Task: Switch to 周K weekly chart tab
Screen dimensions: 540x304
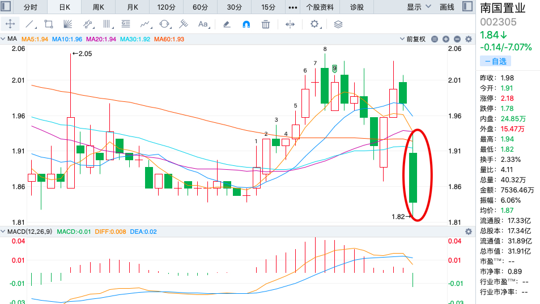Action: pyautogui.click(x=98, y=7)
